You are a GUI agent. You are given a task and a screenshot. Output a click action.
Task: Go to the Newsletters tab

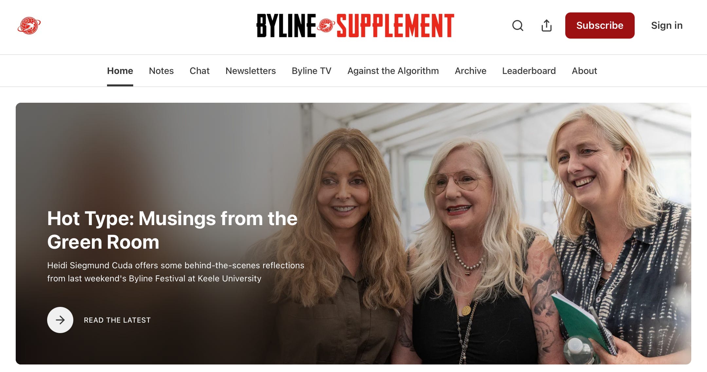coord(251,71)
